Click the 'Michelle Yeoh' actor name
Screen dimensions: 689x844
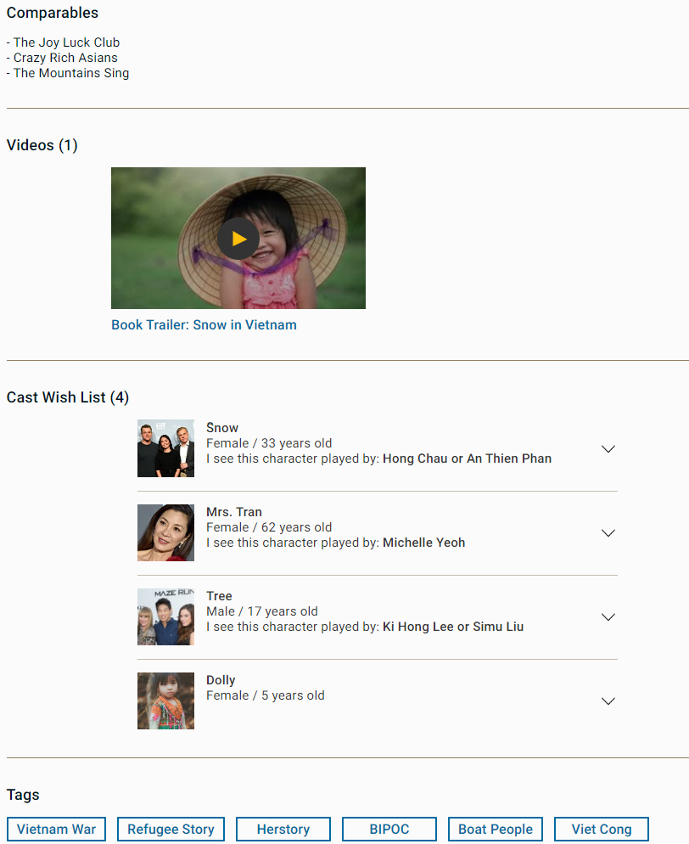tap(423, 543)
